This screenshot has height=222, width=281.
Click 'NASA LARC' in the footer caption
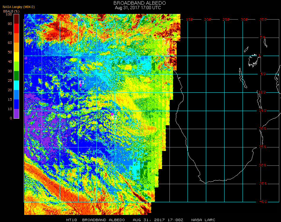click(203, 220)
